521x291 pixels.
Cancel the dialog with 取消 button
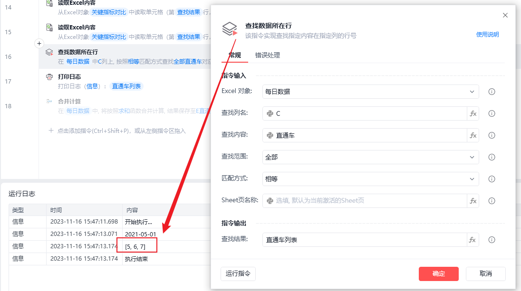pos(485,273)
